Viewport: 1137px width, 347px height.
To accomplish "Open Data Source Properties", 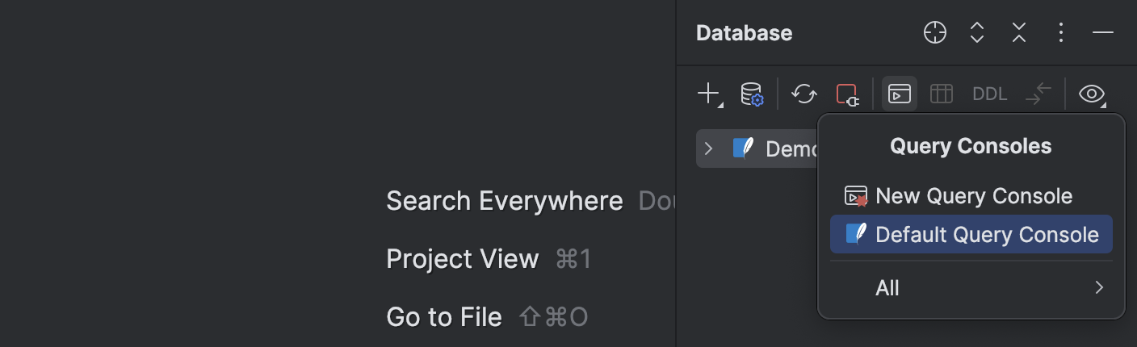I will (752, 94).
